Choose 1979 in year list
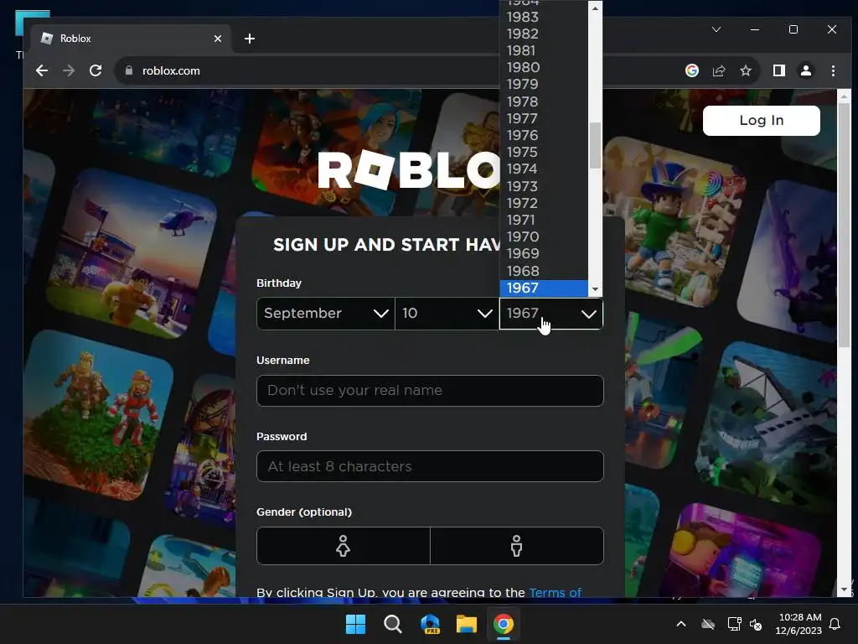 [x=543, y=85]
